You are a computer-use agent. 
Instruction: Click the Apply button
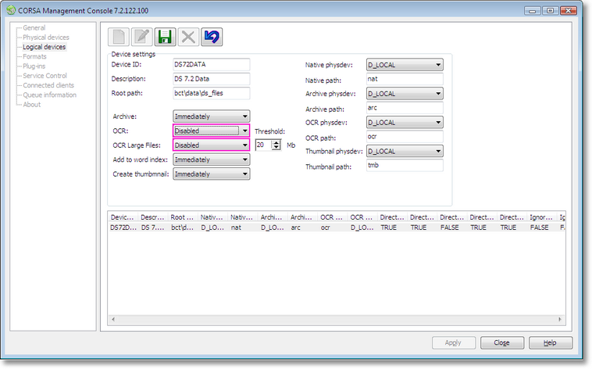click(x=454, y=342)
